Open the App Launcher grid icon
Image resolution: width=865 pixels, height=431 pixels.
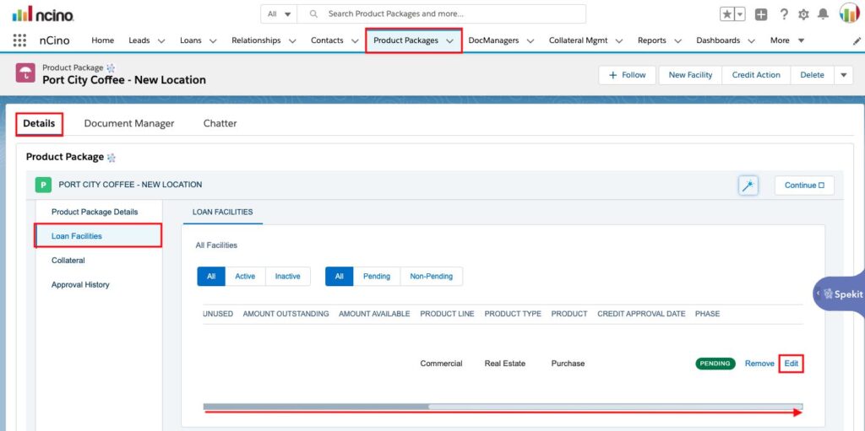[x=19, y=40]
